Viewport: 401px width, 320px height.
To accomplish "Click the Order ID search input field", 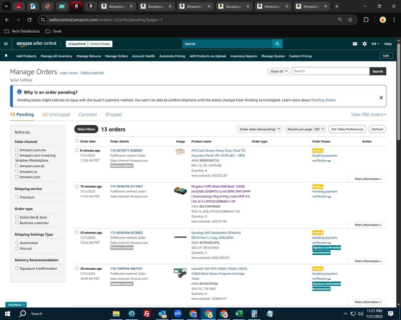I will click(331, 71).
